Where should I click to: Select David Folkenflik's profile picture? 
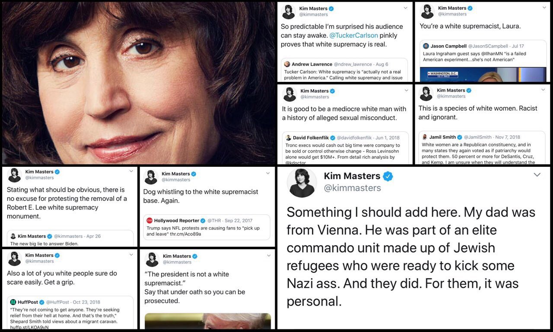(288, 138)
